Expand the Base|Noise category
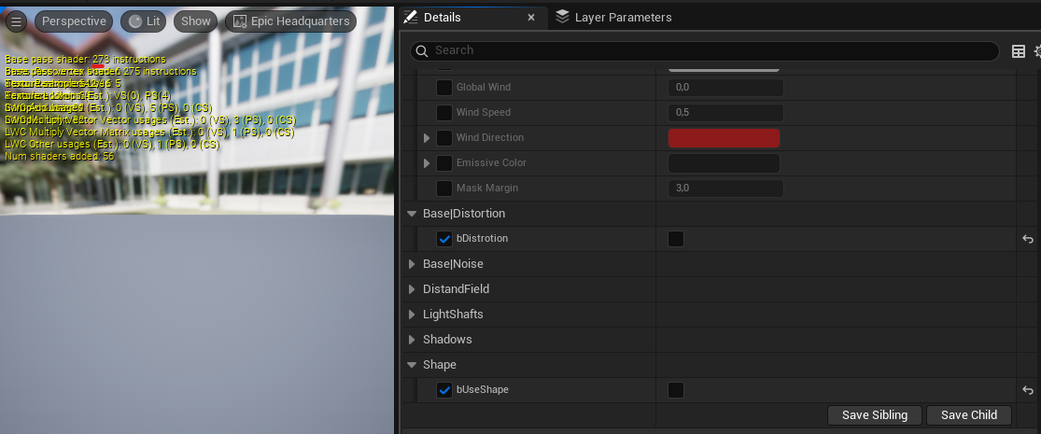 413,264
